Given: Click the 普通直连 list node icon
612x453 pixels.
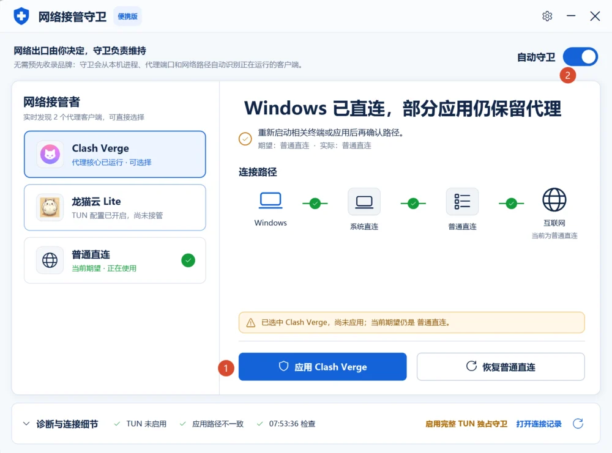Looking at the screenshot, I should 462,202.
